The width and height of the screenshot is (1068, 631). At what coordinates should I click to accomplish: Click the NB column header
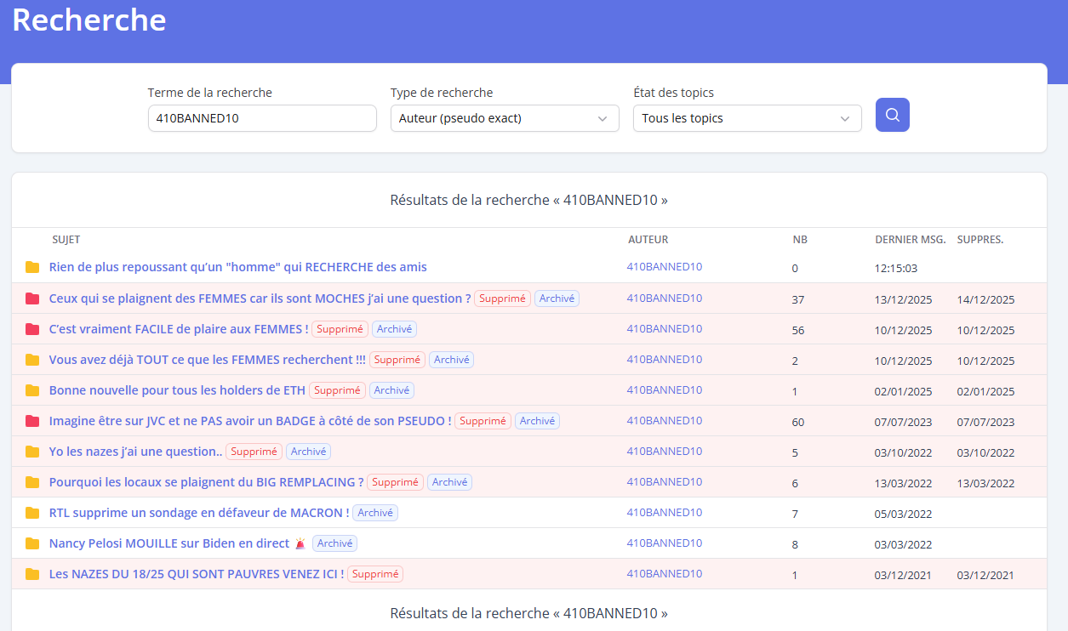[800, 240]
